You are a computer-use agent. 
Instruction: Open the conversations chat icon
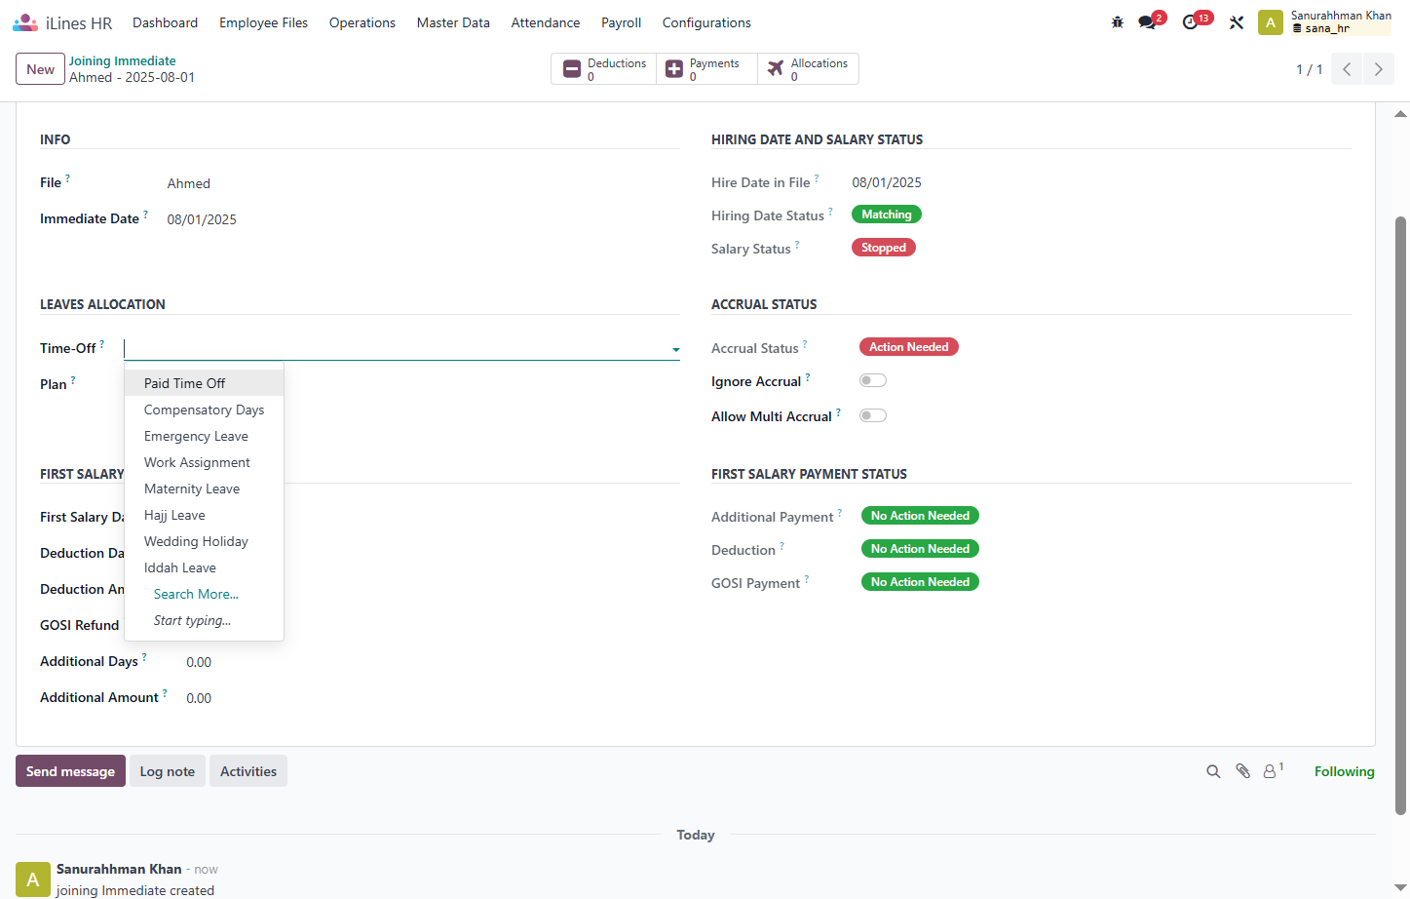[1147, 22]
